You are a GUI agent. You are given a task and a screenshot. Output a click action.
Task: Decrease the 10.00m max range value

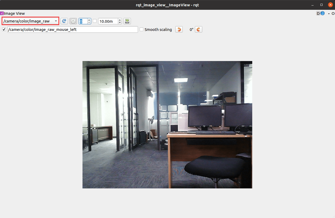click(120, 23)
